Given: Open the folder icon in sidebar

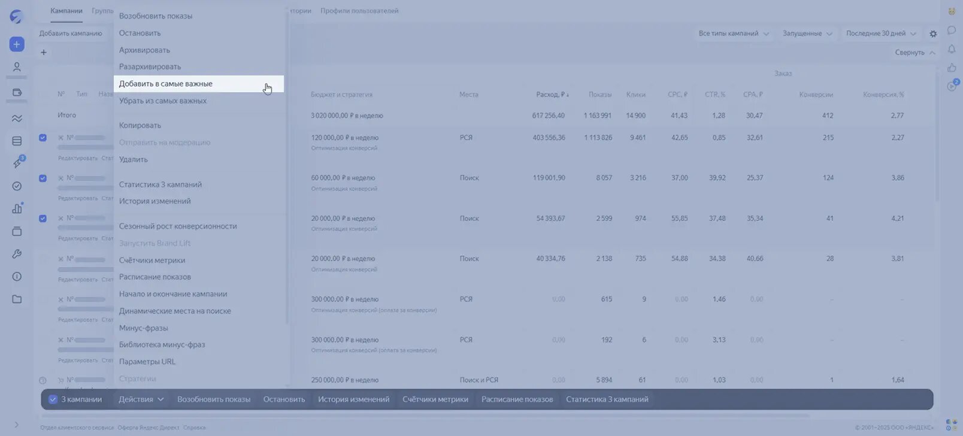Looking at the screenshot, I should [x=17, y=299].
